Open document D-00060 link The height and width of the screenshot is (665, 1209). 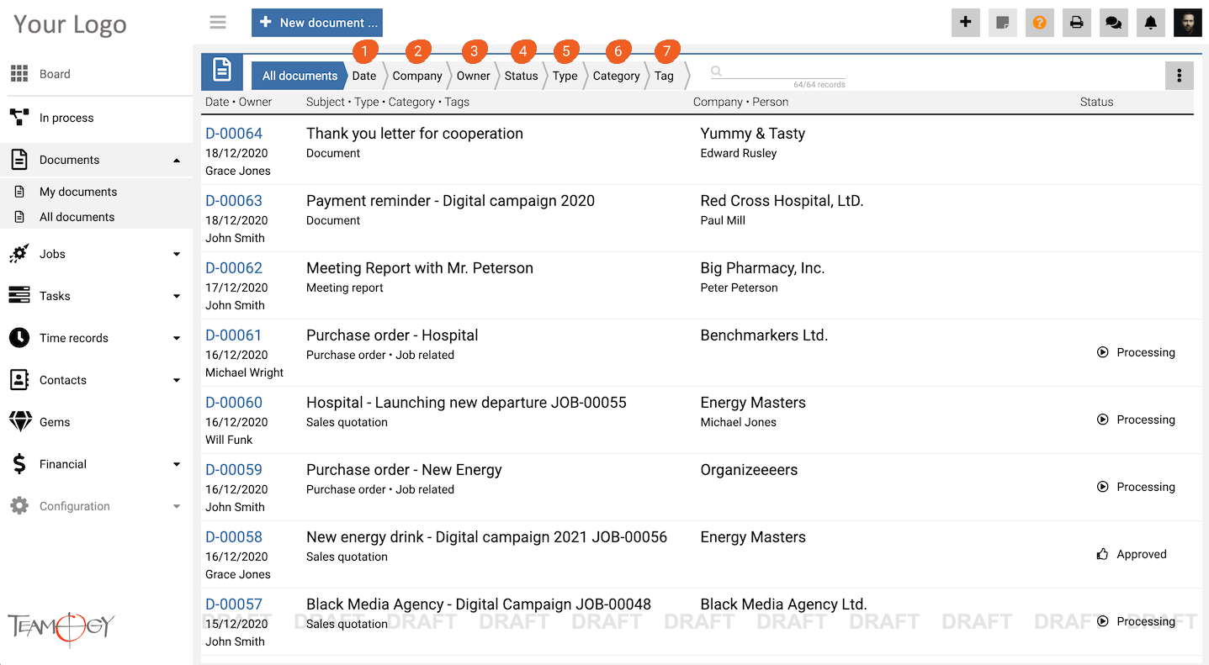[x=234, y=403]
